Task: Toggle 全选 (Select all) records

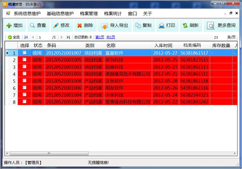Action: 13,37
